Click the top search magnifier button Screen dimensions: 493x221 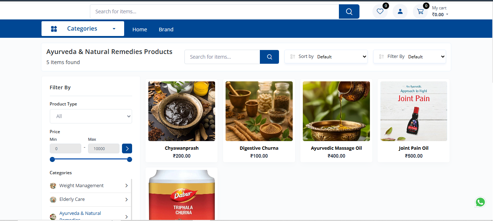[x=349, y=12]
